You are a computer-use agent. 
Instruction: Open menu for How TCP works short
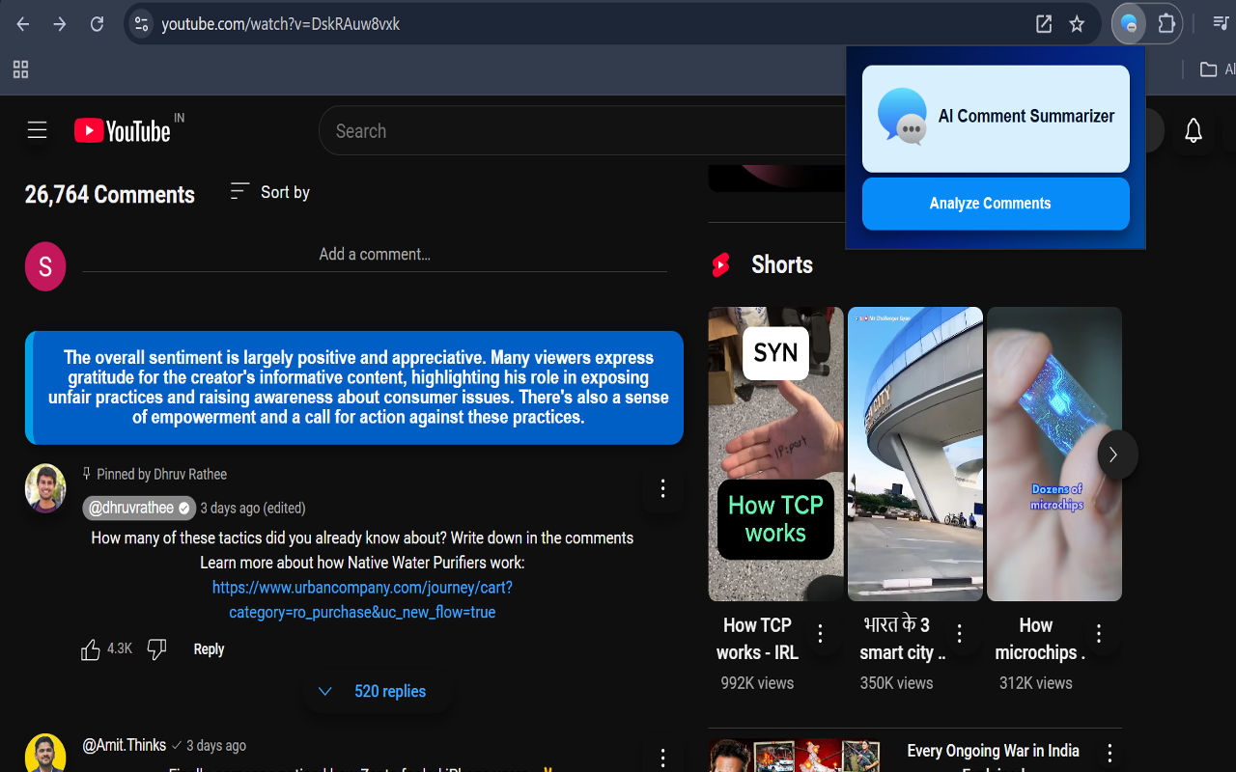click(x=820, y=634)
